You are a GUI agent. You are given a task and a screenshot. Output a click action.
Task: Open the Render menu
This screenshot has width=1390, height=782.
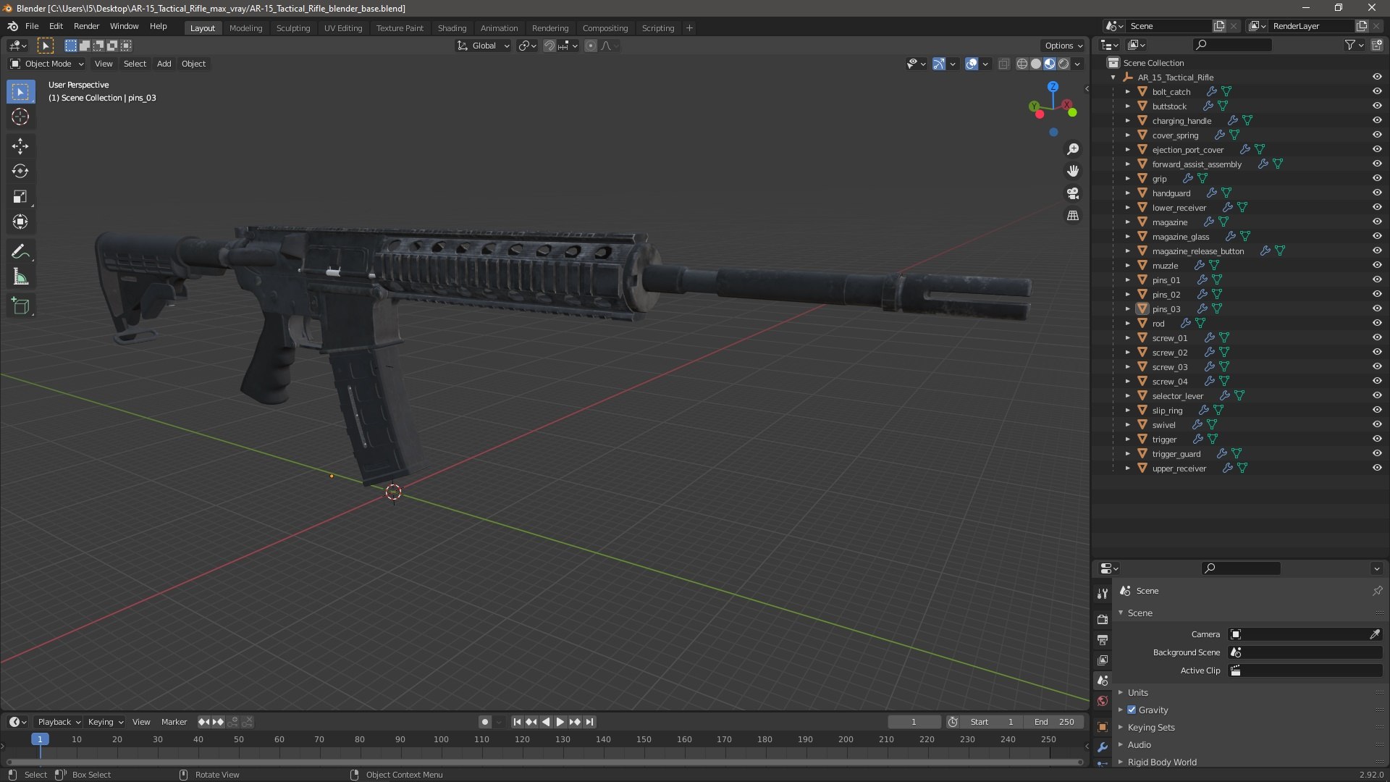pyautogui.click(x=87, y=26)
